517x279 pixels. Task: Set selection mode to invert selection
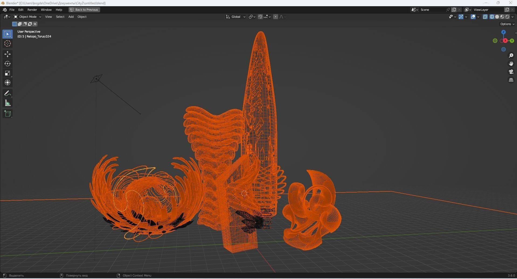point(30,24)
